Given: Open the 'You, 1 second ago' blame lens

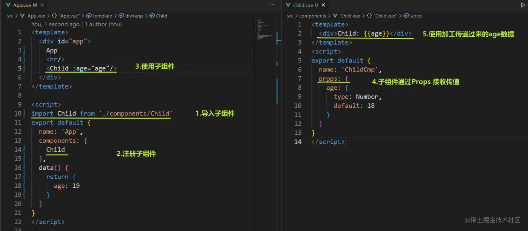Looking at the screenshot, I should click(x=76, y=24).
